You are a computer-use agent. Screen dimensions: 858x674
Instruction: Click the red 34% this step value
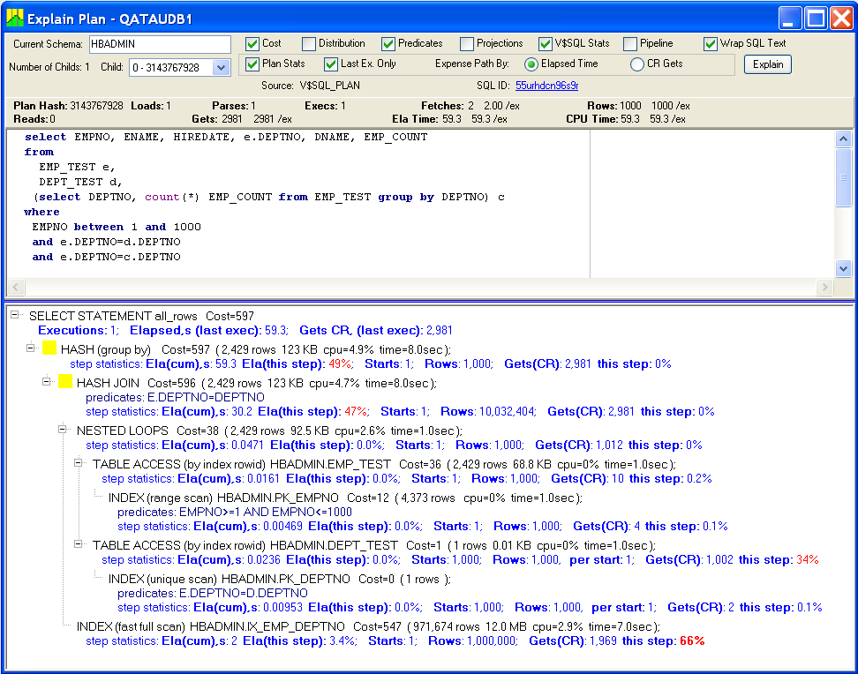click(x=807, y=559)
